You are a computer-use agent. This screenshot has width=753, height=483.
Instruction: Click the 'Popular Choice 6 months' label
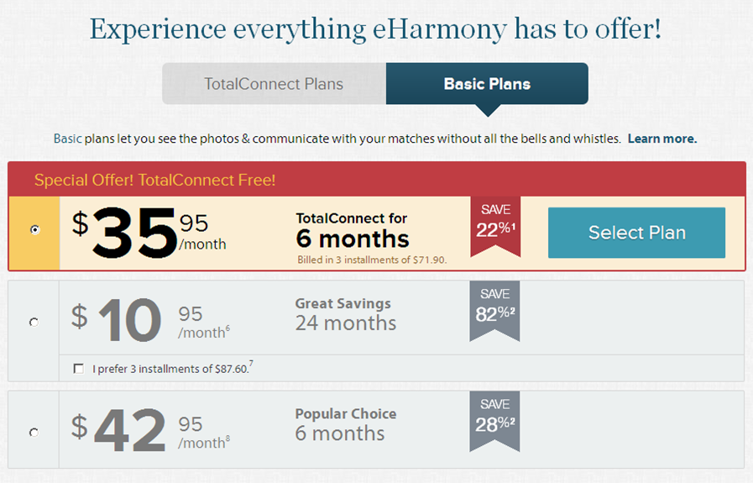point(345,424)
